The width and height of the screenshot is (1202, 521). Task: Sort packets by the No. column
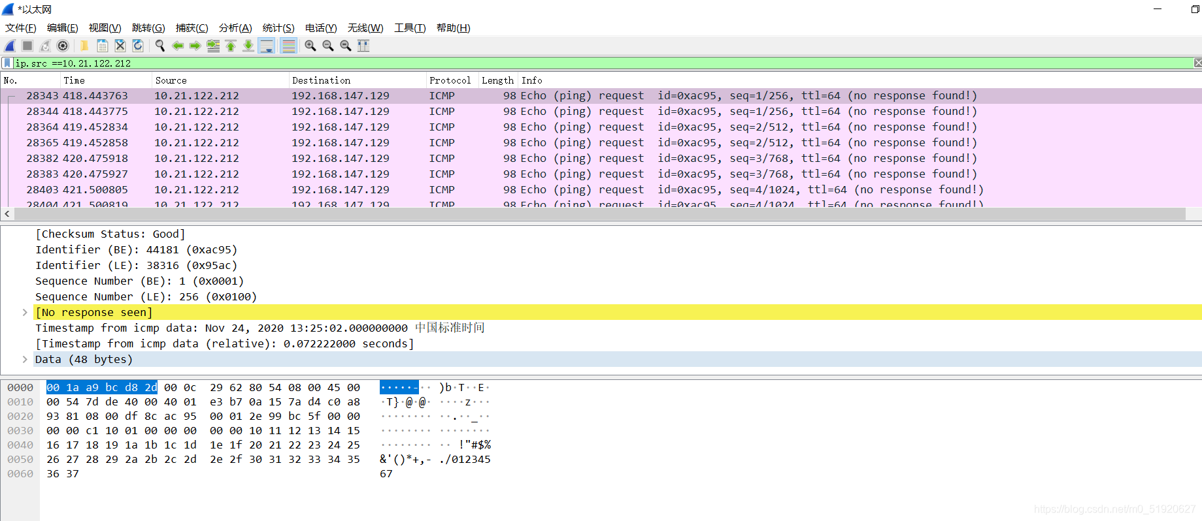click(x=30, y=80)
